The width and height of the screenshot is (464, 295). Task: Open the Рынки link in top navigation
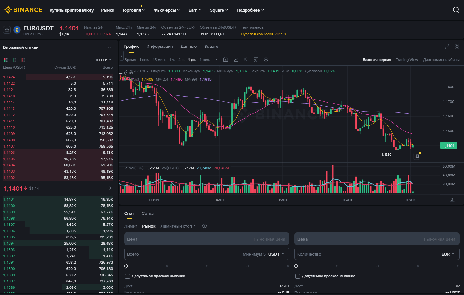point(108,10)
